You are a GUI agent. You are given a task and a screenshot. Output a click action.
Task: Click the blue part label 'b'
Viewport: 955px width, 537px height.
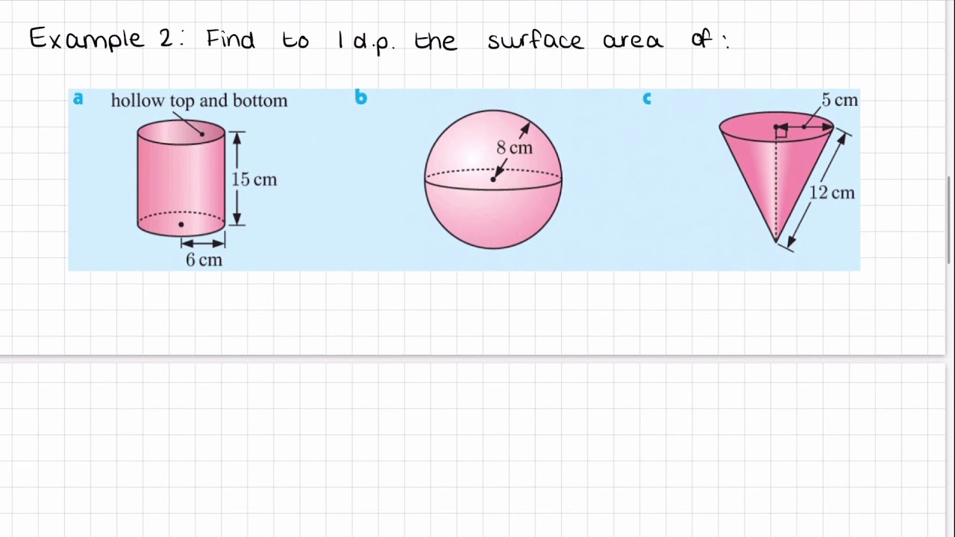(361, 97)
